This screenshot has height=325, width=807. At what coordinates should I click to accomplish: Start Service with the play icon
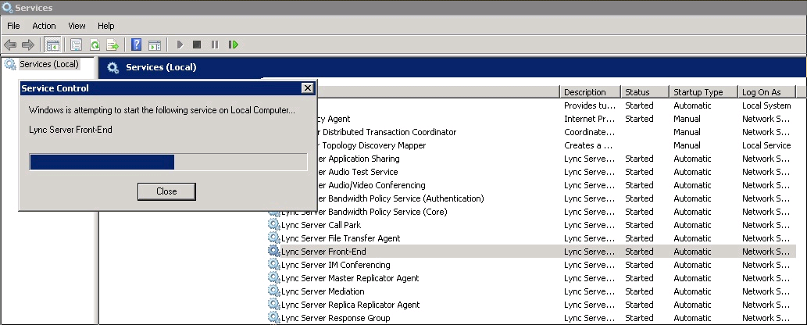tap(180, 45)
